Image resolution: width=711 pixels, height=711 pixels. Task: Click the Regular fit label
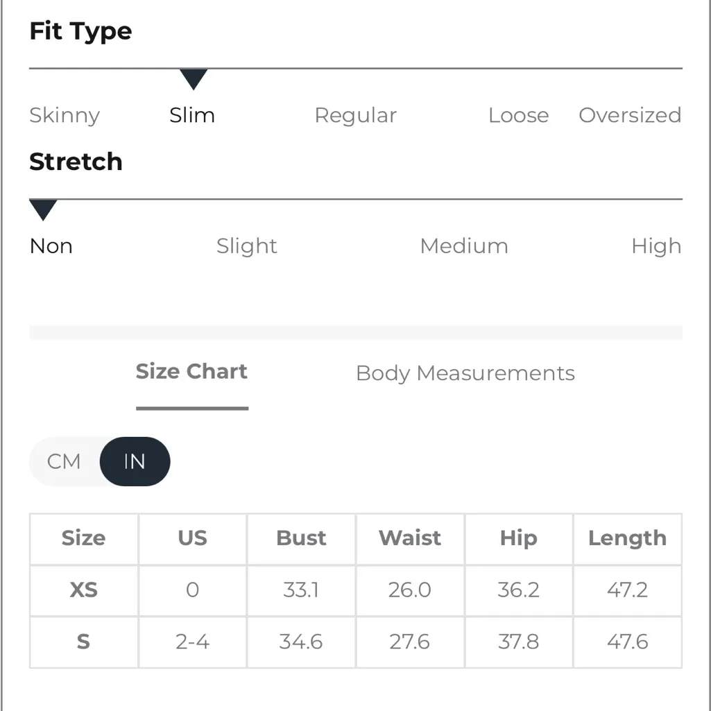pyautogui.click(x=355, y=115)
